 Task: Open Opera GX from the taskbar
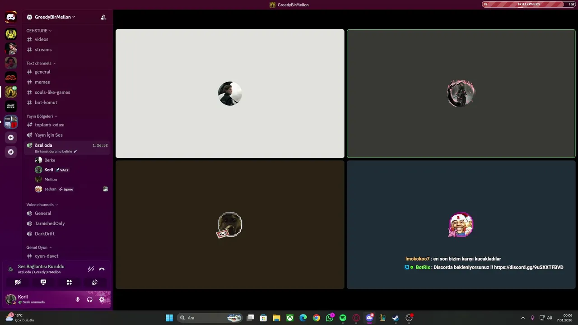tap(356, 318)
